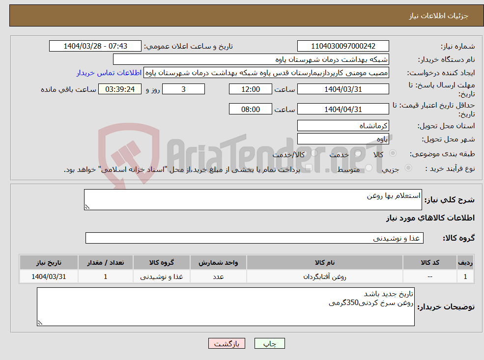The image size is (484, 360).
Task: Click the تاریخ نیاز column header
Action: click(x=49, y=263)
